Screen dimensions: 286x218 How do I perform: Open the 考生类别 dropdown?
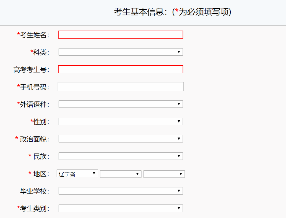(x=120, y=208)
